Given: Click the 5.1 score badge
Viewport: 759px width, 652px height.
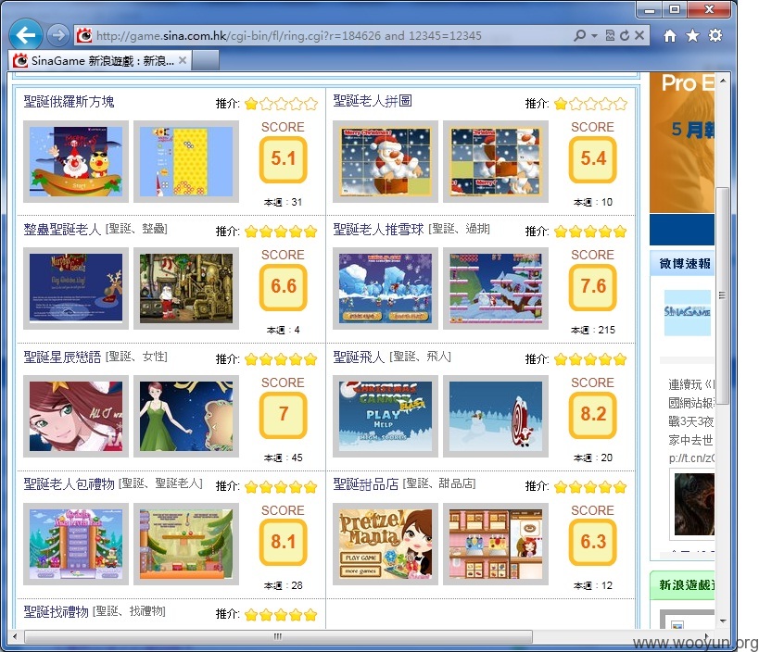Looking at the screenshot, I should tap(284, 159).
